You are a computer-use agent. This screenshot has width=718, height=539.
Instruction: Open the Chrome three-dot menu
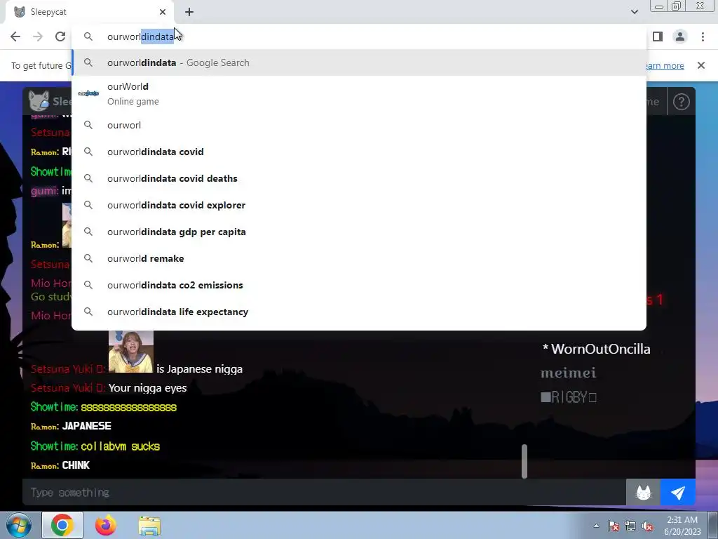pyautogui.click(x=703, y=36)
